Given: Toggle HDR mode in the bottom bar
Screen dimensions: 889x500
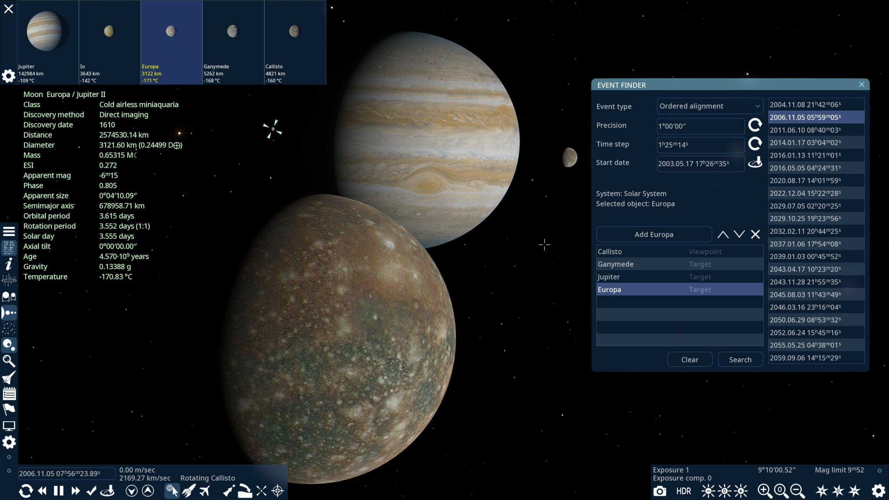Looking at the screenshot, I should click(x=683, y=491).
